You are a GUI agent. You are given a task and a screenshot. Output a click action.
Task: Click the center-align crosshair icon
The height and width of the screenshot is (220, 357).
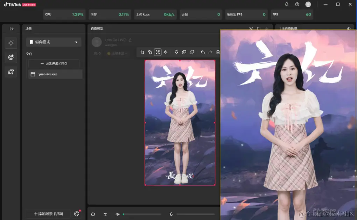(165, 52)
